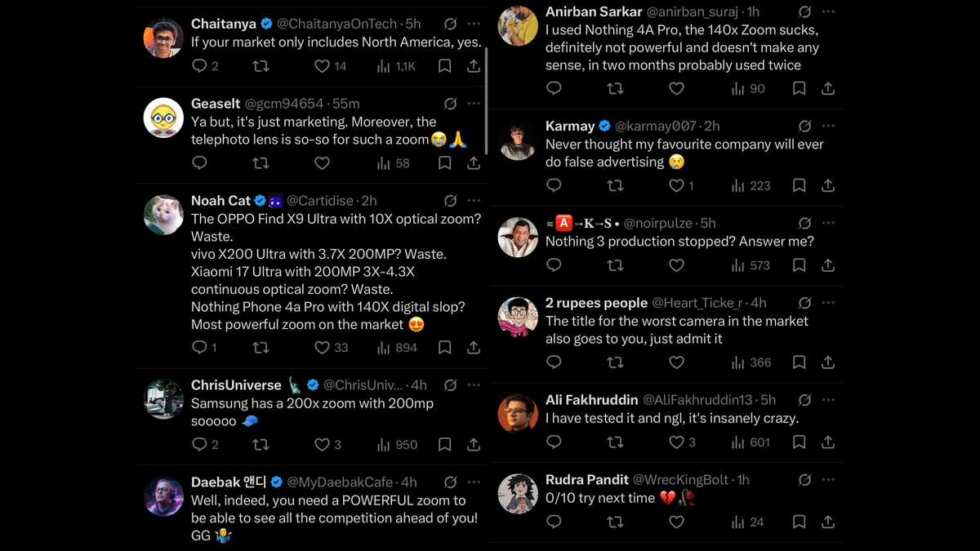Open more options on Chaitanya's tweet
This screenshot has width=980, height=551.
(x=474, y=24)
